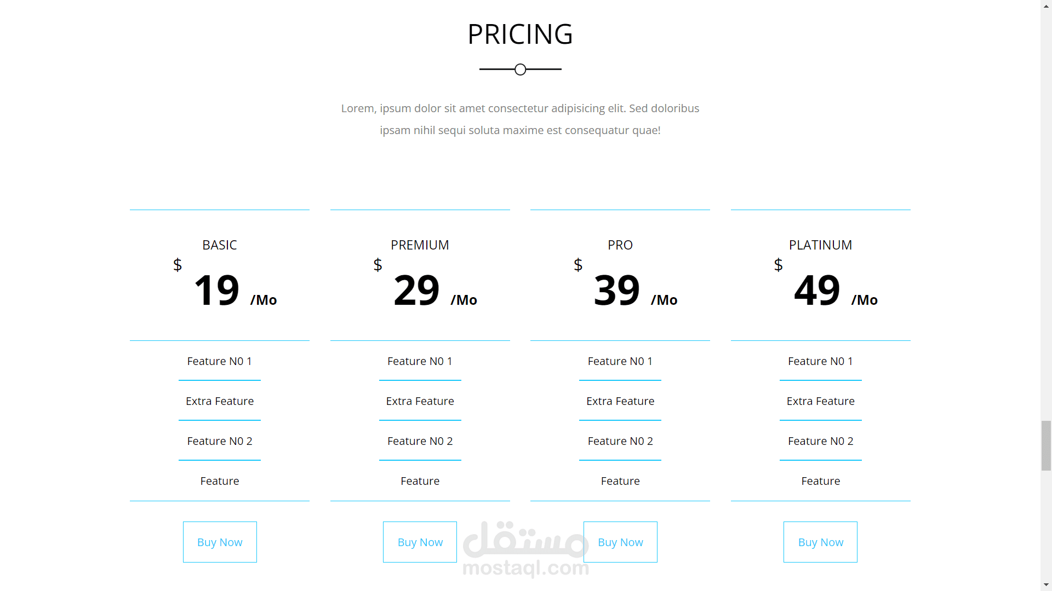The height and width of the screenshot is (591, 1052).
Task: Click the Basic plan Buy Now button
Action: pyautogui.click(x=220, y=542)
